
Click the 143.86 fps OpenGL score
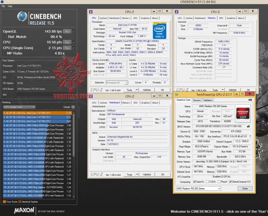pyautogui.click(x=53, y=31)
